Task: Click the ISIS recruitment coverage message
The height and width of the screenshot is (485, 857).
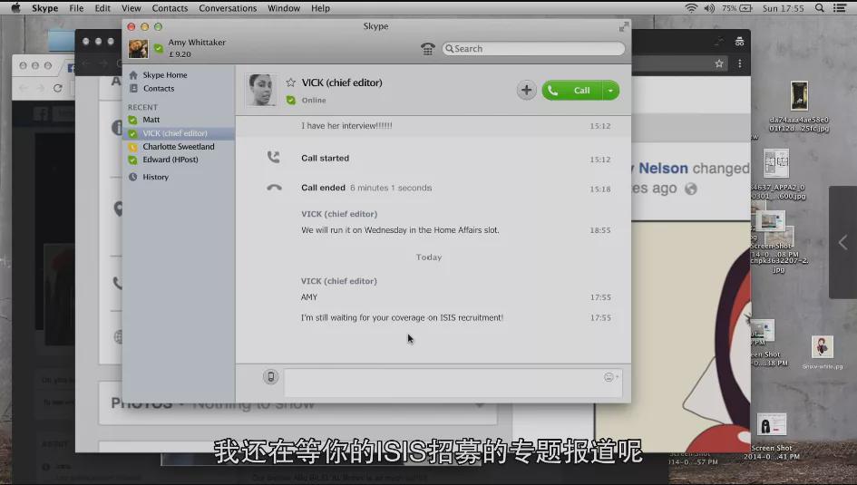Action: click(402, 318)
